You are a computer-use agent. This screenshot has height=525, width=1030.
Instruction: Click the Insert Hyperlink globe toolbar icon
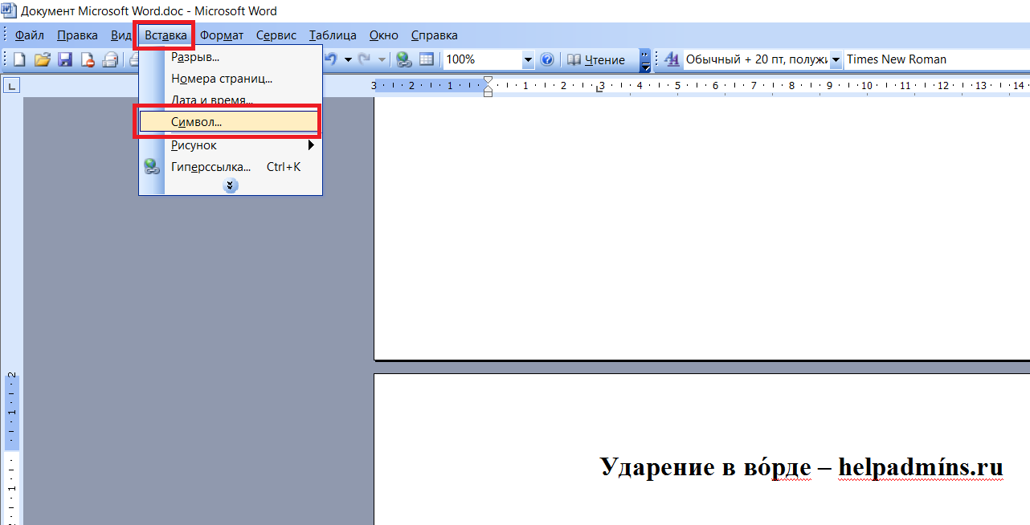[x=404, y=59]
